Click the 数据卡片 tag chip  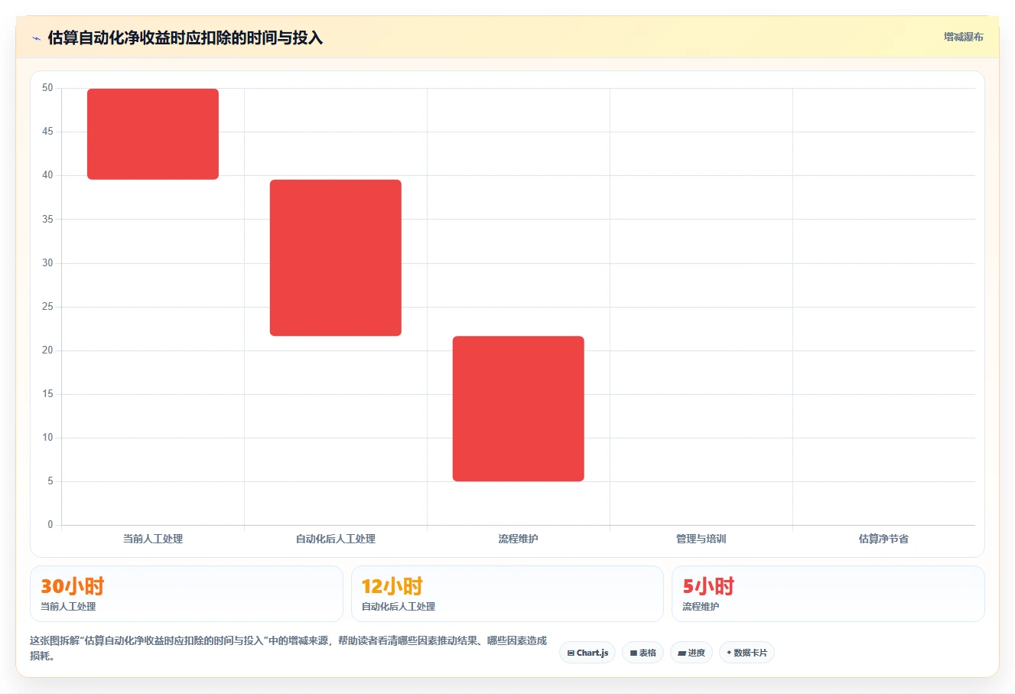[747, 653]
